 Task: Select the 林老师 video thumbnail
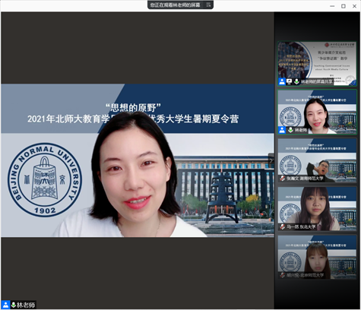click(x=317, y=112)
